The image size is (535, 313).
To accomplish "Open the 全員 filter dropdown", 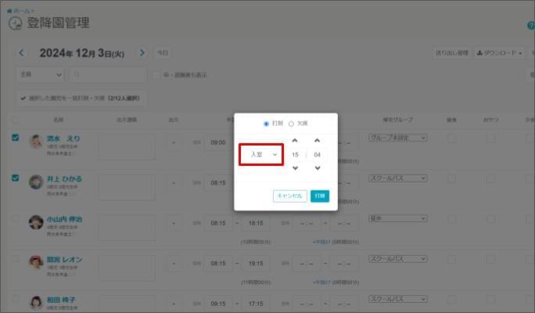I will point(40,74).
